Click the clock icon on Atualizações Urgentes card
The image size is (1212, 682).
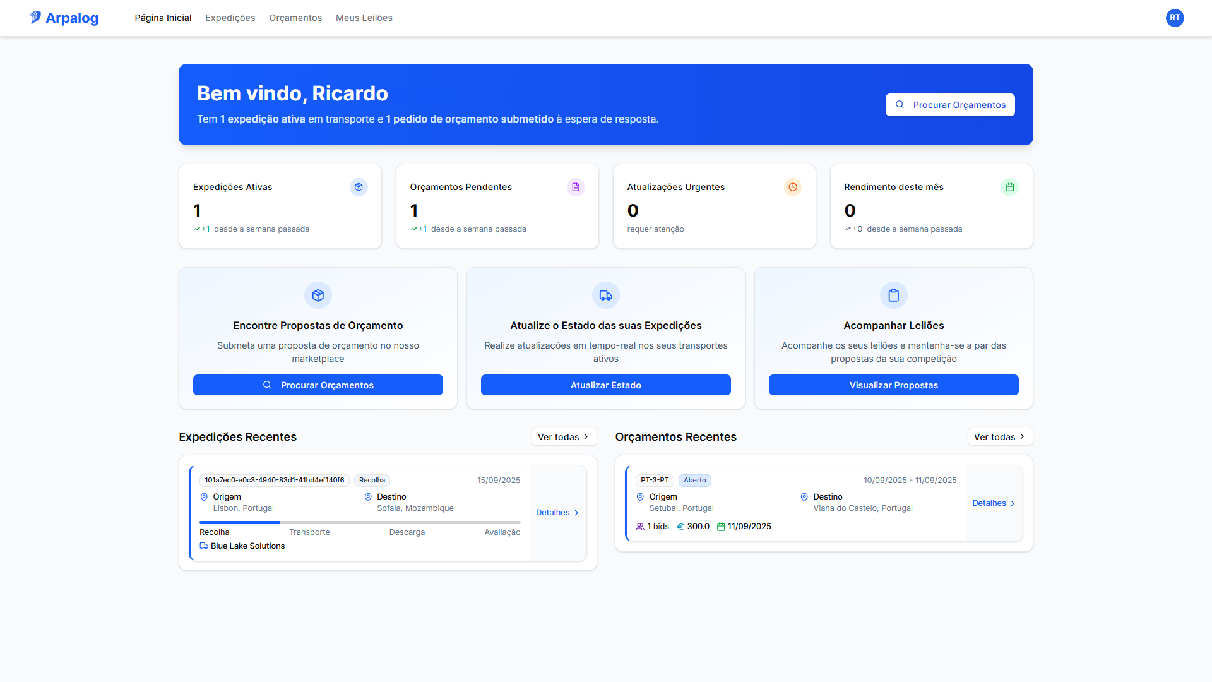pos(793,187)
